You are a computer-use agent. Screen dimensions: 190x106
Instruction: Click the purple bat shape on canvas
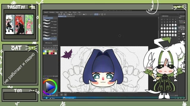click(67, 54)
